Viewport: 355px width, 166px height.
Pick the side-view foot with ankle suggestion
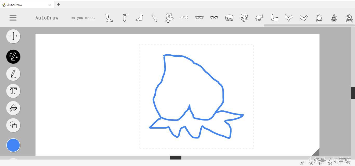(x=109, y=18)
